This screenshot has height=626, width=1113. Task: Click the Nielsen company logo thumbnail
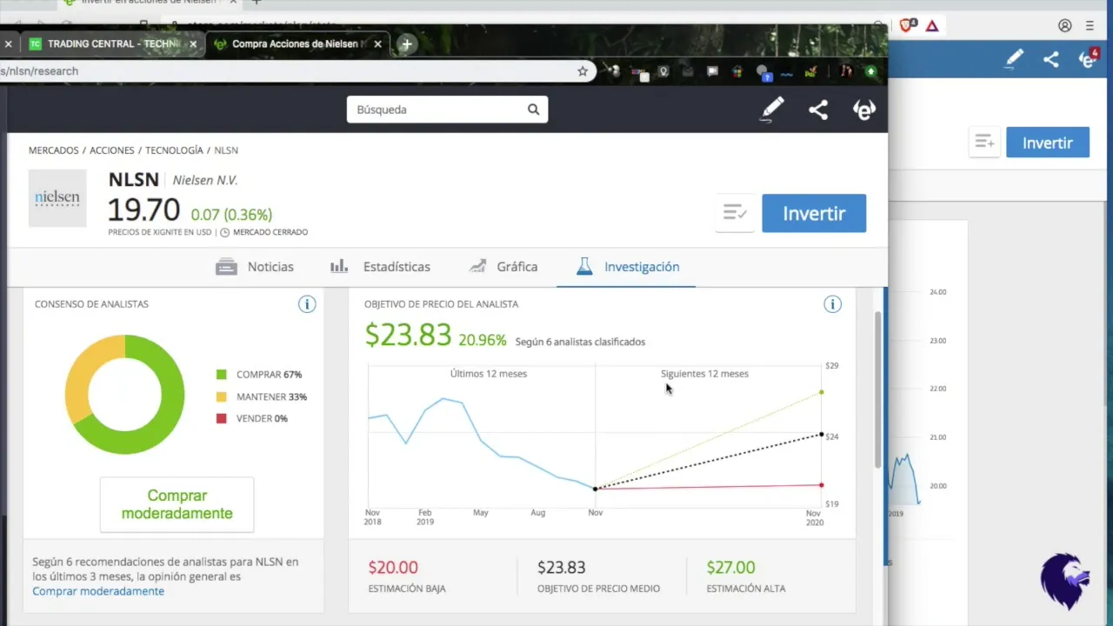tap(57, 198)
